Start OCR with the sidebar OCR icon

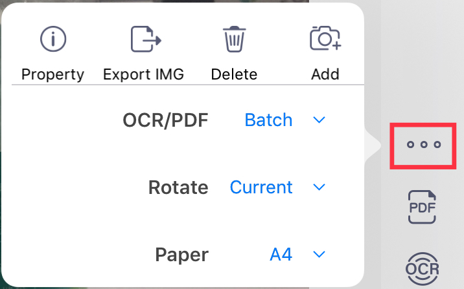(x=423, y=267)
